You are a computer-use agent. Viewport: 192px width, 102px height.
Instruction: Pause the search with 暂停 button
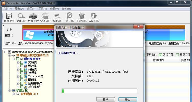pyautogui.click(x=105, y=99)
